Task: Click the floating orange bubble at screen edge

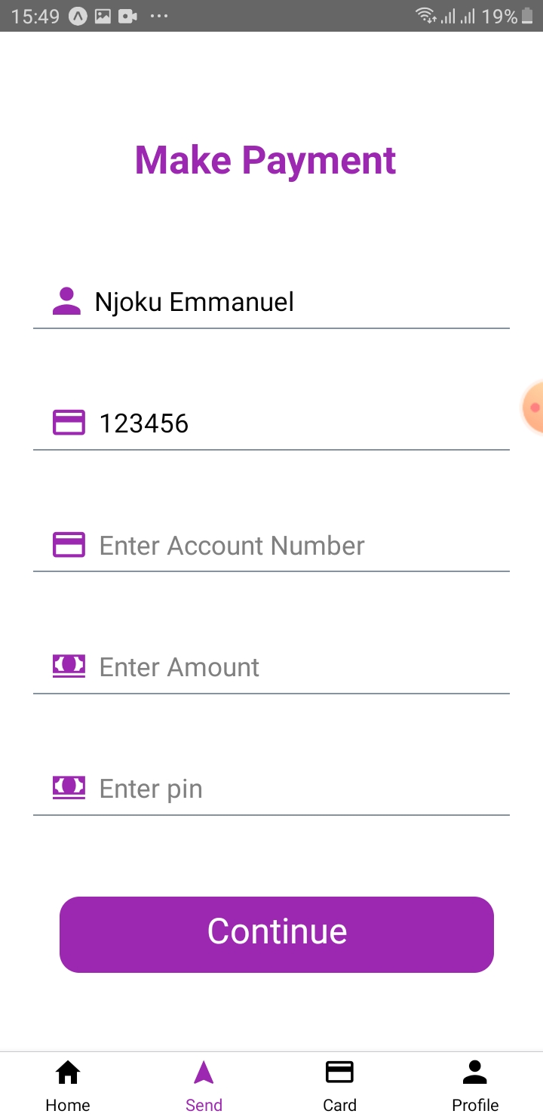Action: (x=533, y=408)
